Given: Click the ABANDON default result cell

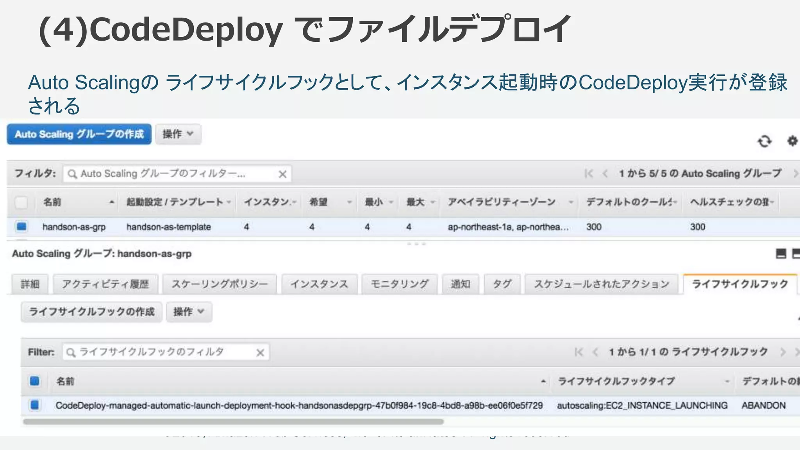Looking at the screenshot, I should coord(764,405).
